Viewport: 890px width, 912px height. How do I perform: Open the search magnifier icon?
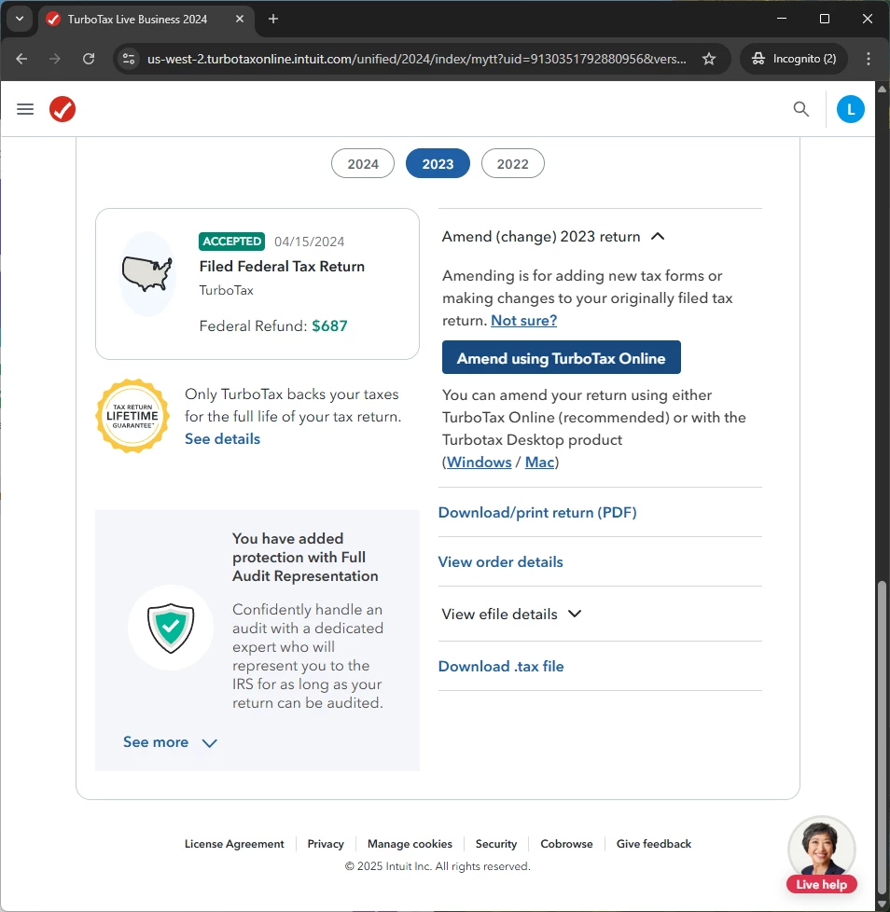[801, 109]
